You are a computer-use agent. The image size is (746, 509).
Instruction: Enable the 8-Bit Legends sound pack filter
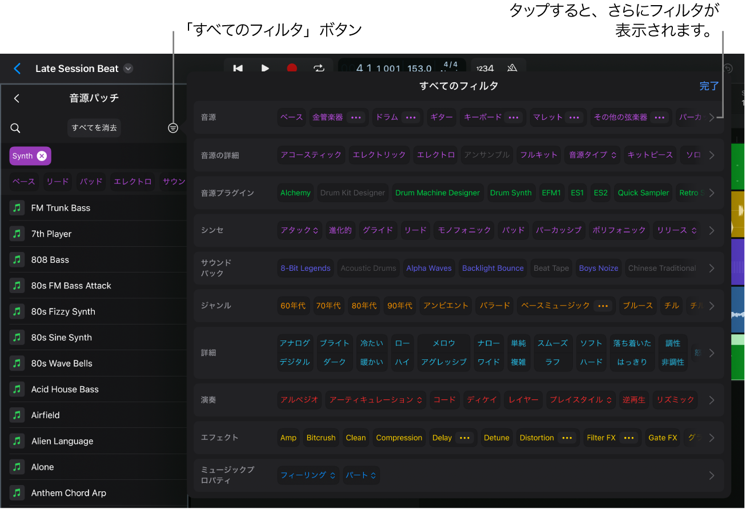tap(305, 268)
